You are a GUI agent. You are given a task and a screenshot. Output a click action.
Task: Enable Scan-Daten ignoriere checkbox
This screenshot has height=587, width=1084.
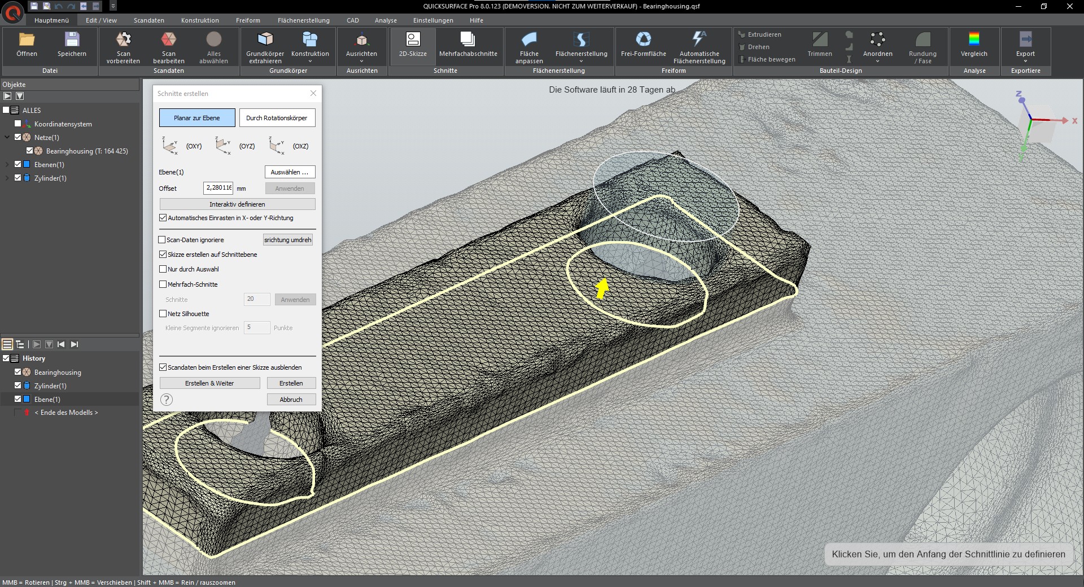coord(162,240)
